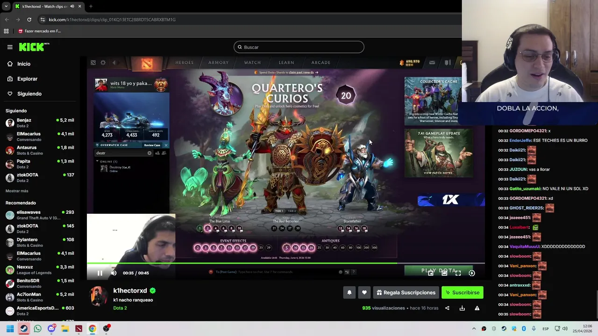Expand followed list with Mostrar más
This screenshot has width=598, height=336.
17,191
